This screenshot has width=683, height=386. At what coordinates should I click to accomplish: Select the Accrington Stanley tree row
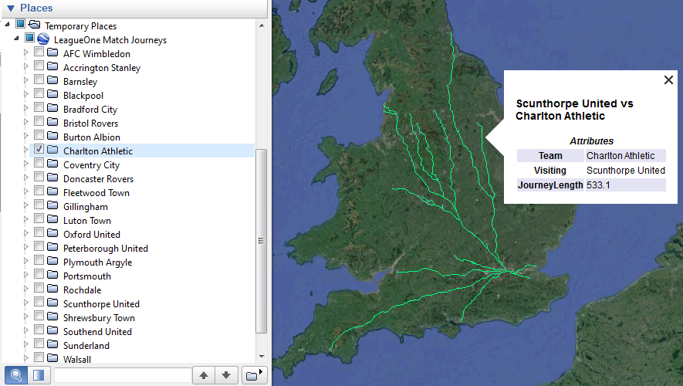click(x=102, y=67)
